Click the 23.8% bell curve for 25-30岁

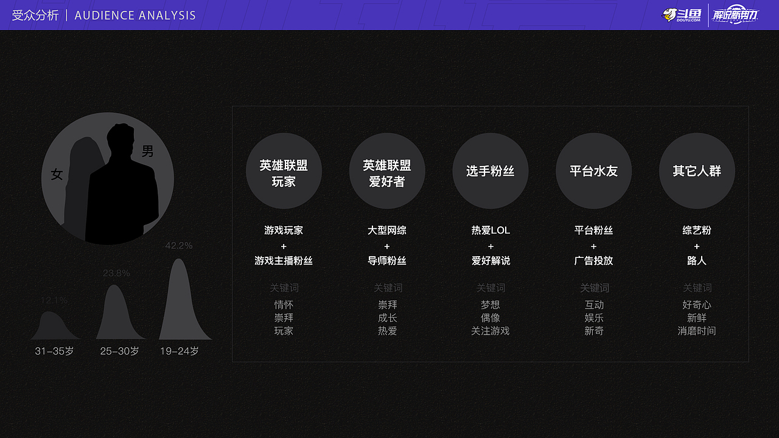click(x=121, y=312)
